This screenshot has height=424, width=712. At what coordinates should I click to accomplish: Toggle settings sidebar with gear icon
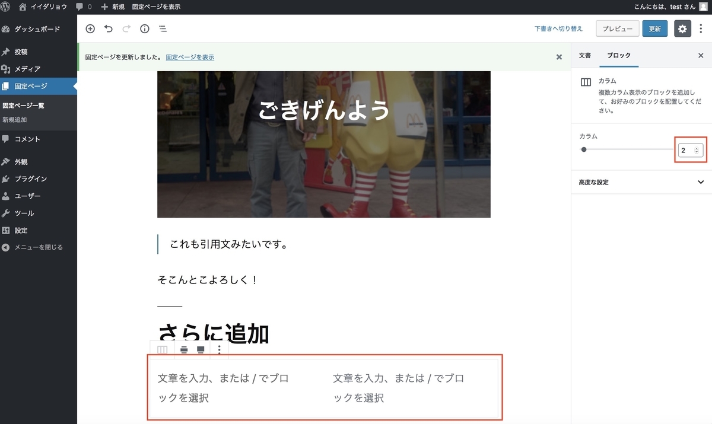pyautogui.click(x=683, y=28)
